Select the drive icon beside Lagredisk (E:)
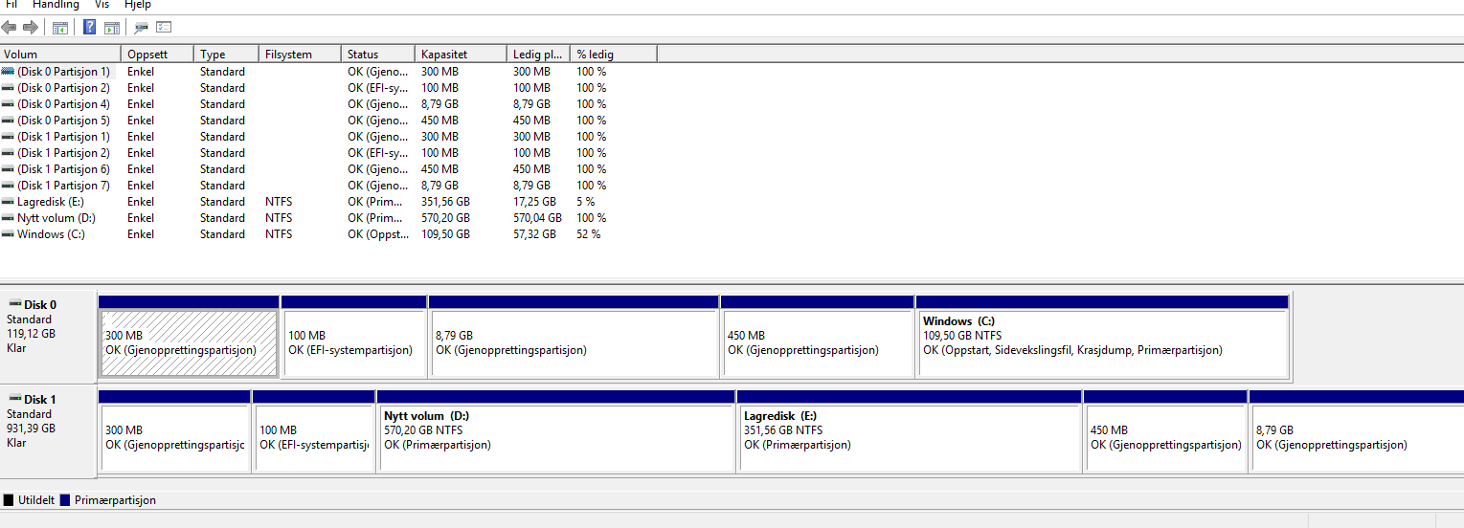This screenshot has height=528, width=1464. pyautogui.click(x=8, y=202)
